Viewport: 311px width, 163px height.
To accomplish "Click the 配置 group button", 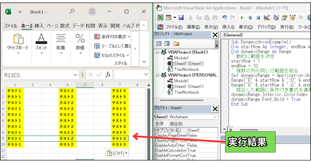I will [x=61, y=44].
